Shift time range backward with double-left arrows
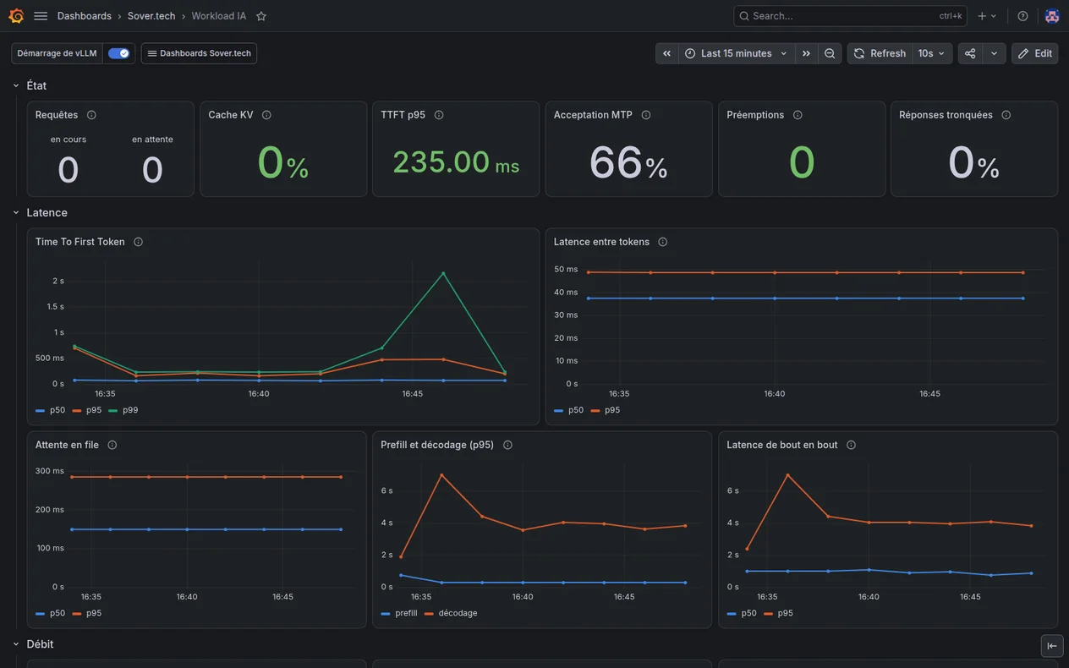The width and height of the screenshot is (1069, 668). [x=667, y=53]
